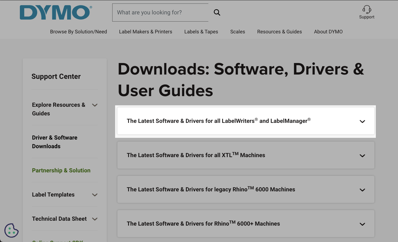Click the DYMO logo
The height and width of the screenshot is (242, 398).
[x=56, y=13]
